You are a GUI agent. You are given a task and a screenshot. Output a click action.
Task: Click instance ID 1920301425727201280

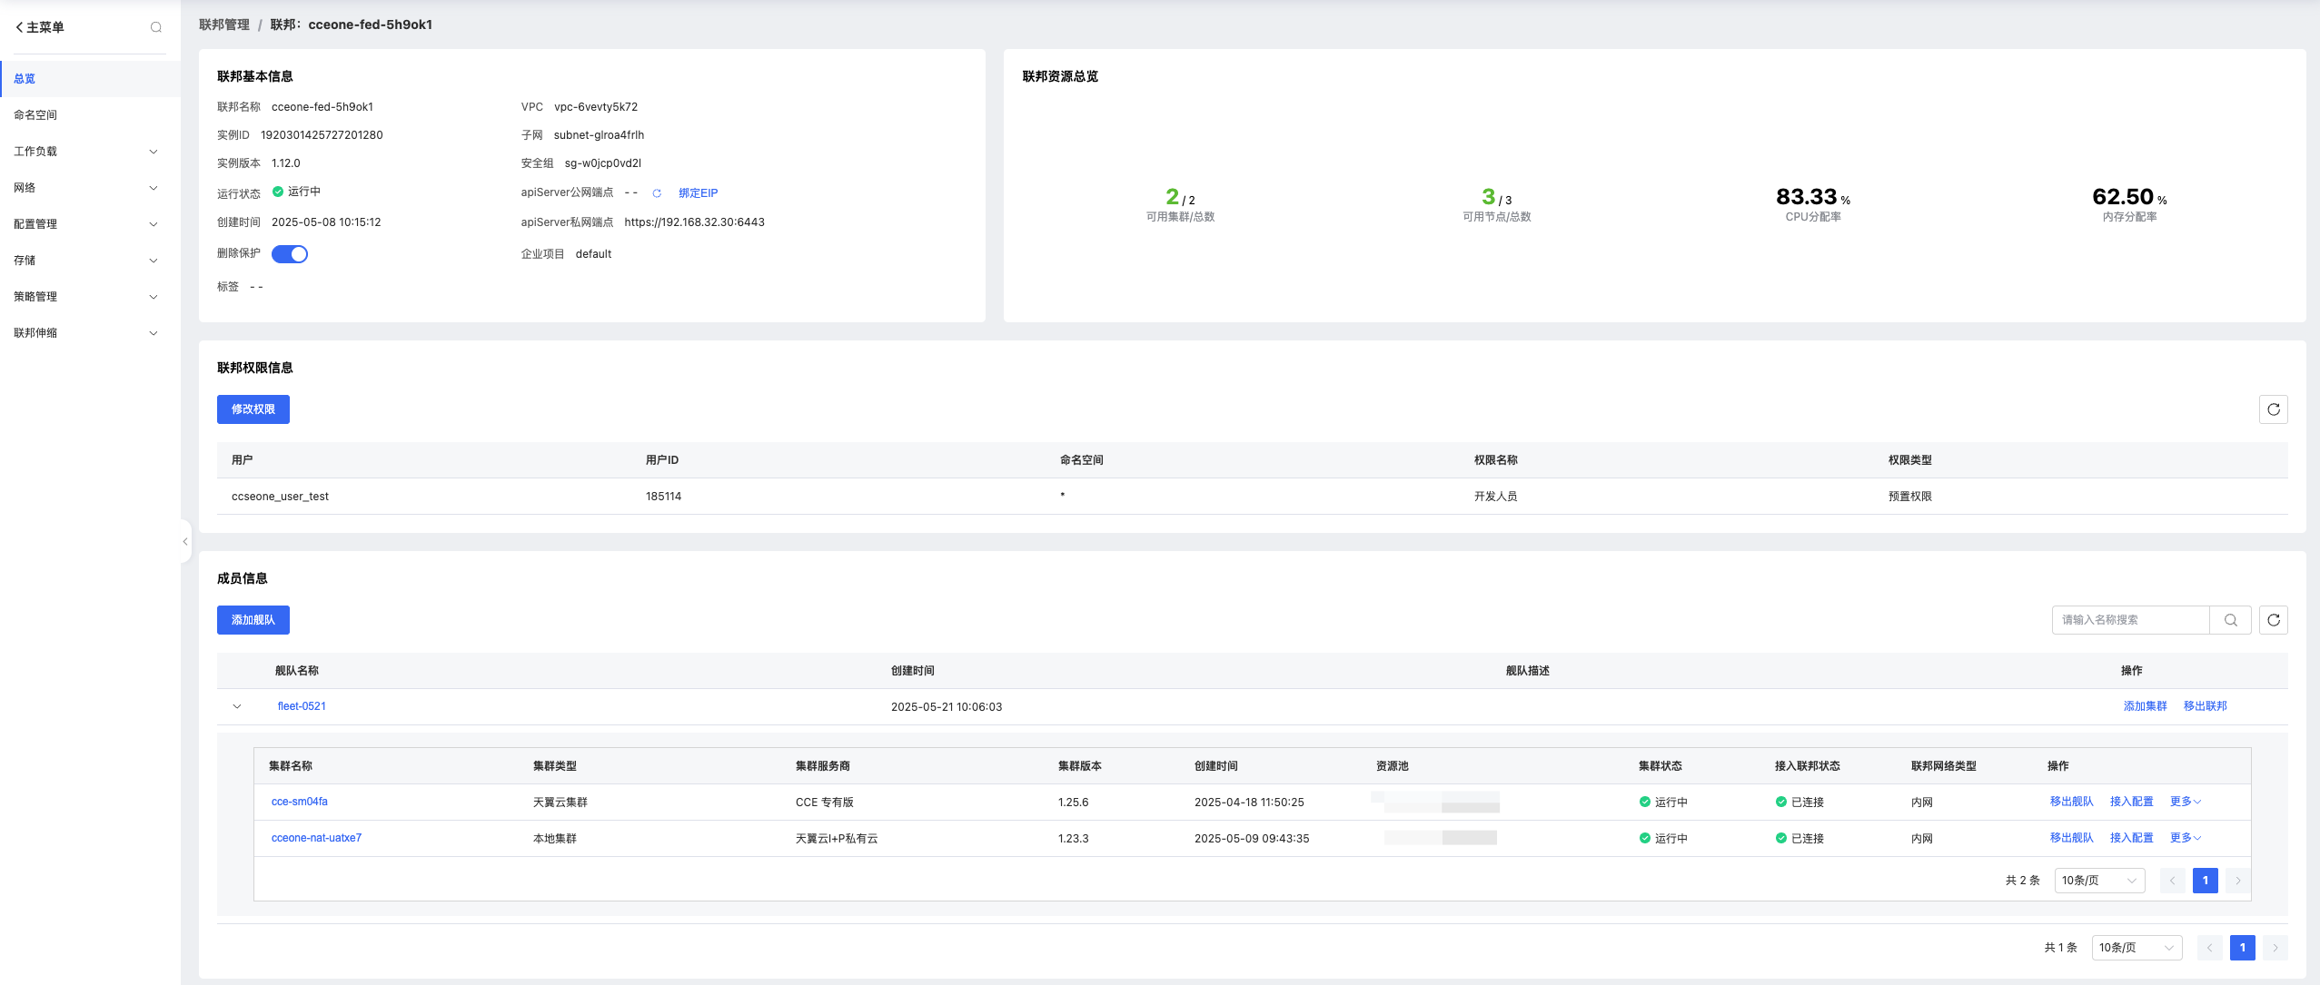point(322,135)
